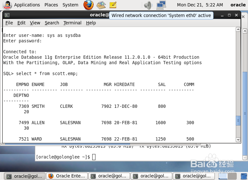Click the Wired network connection notification tooltip
This screenshot has width=248, height=180.
(x=161, y=15)
